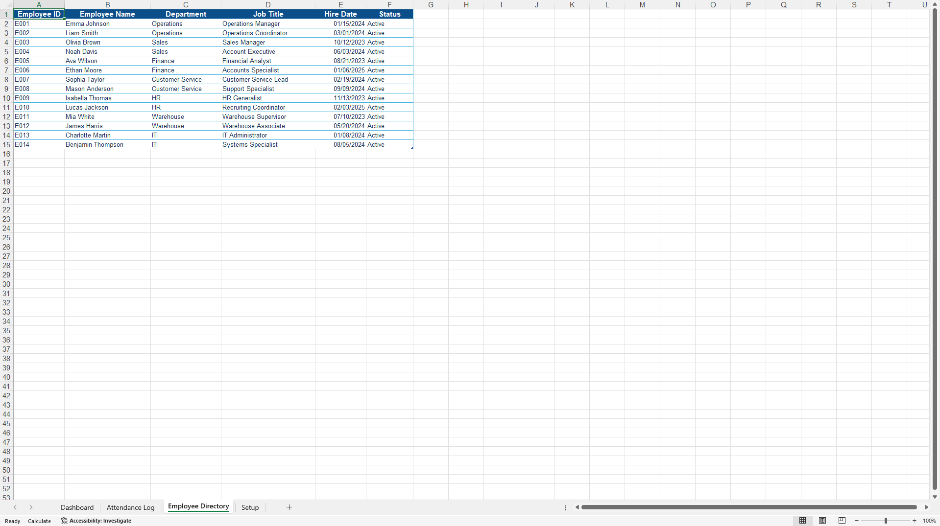
Task: Select cell with ID E011
Action: tap(39, 116)
